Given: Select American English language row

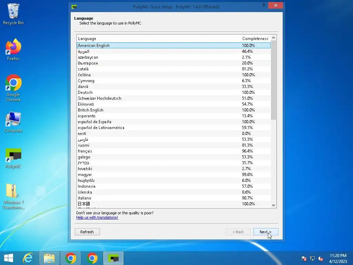Looking at the screenshot, I should (174, 45).
